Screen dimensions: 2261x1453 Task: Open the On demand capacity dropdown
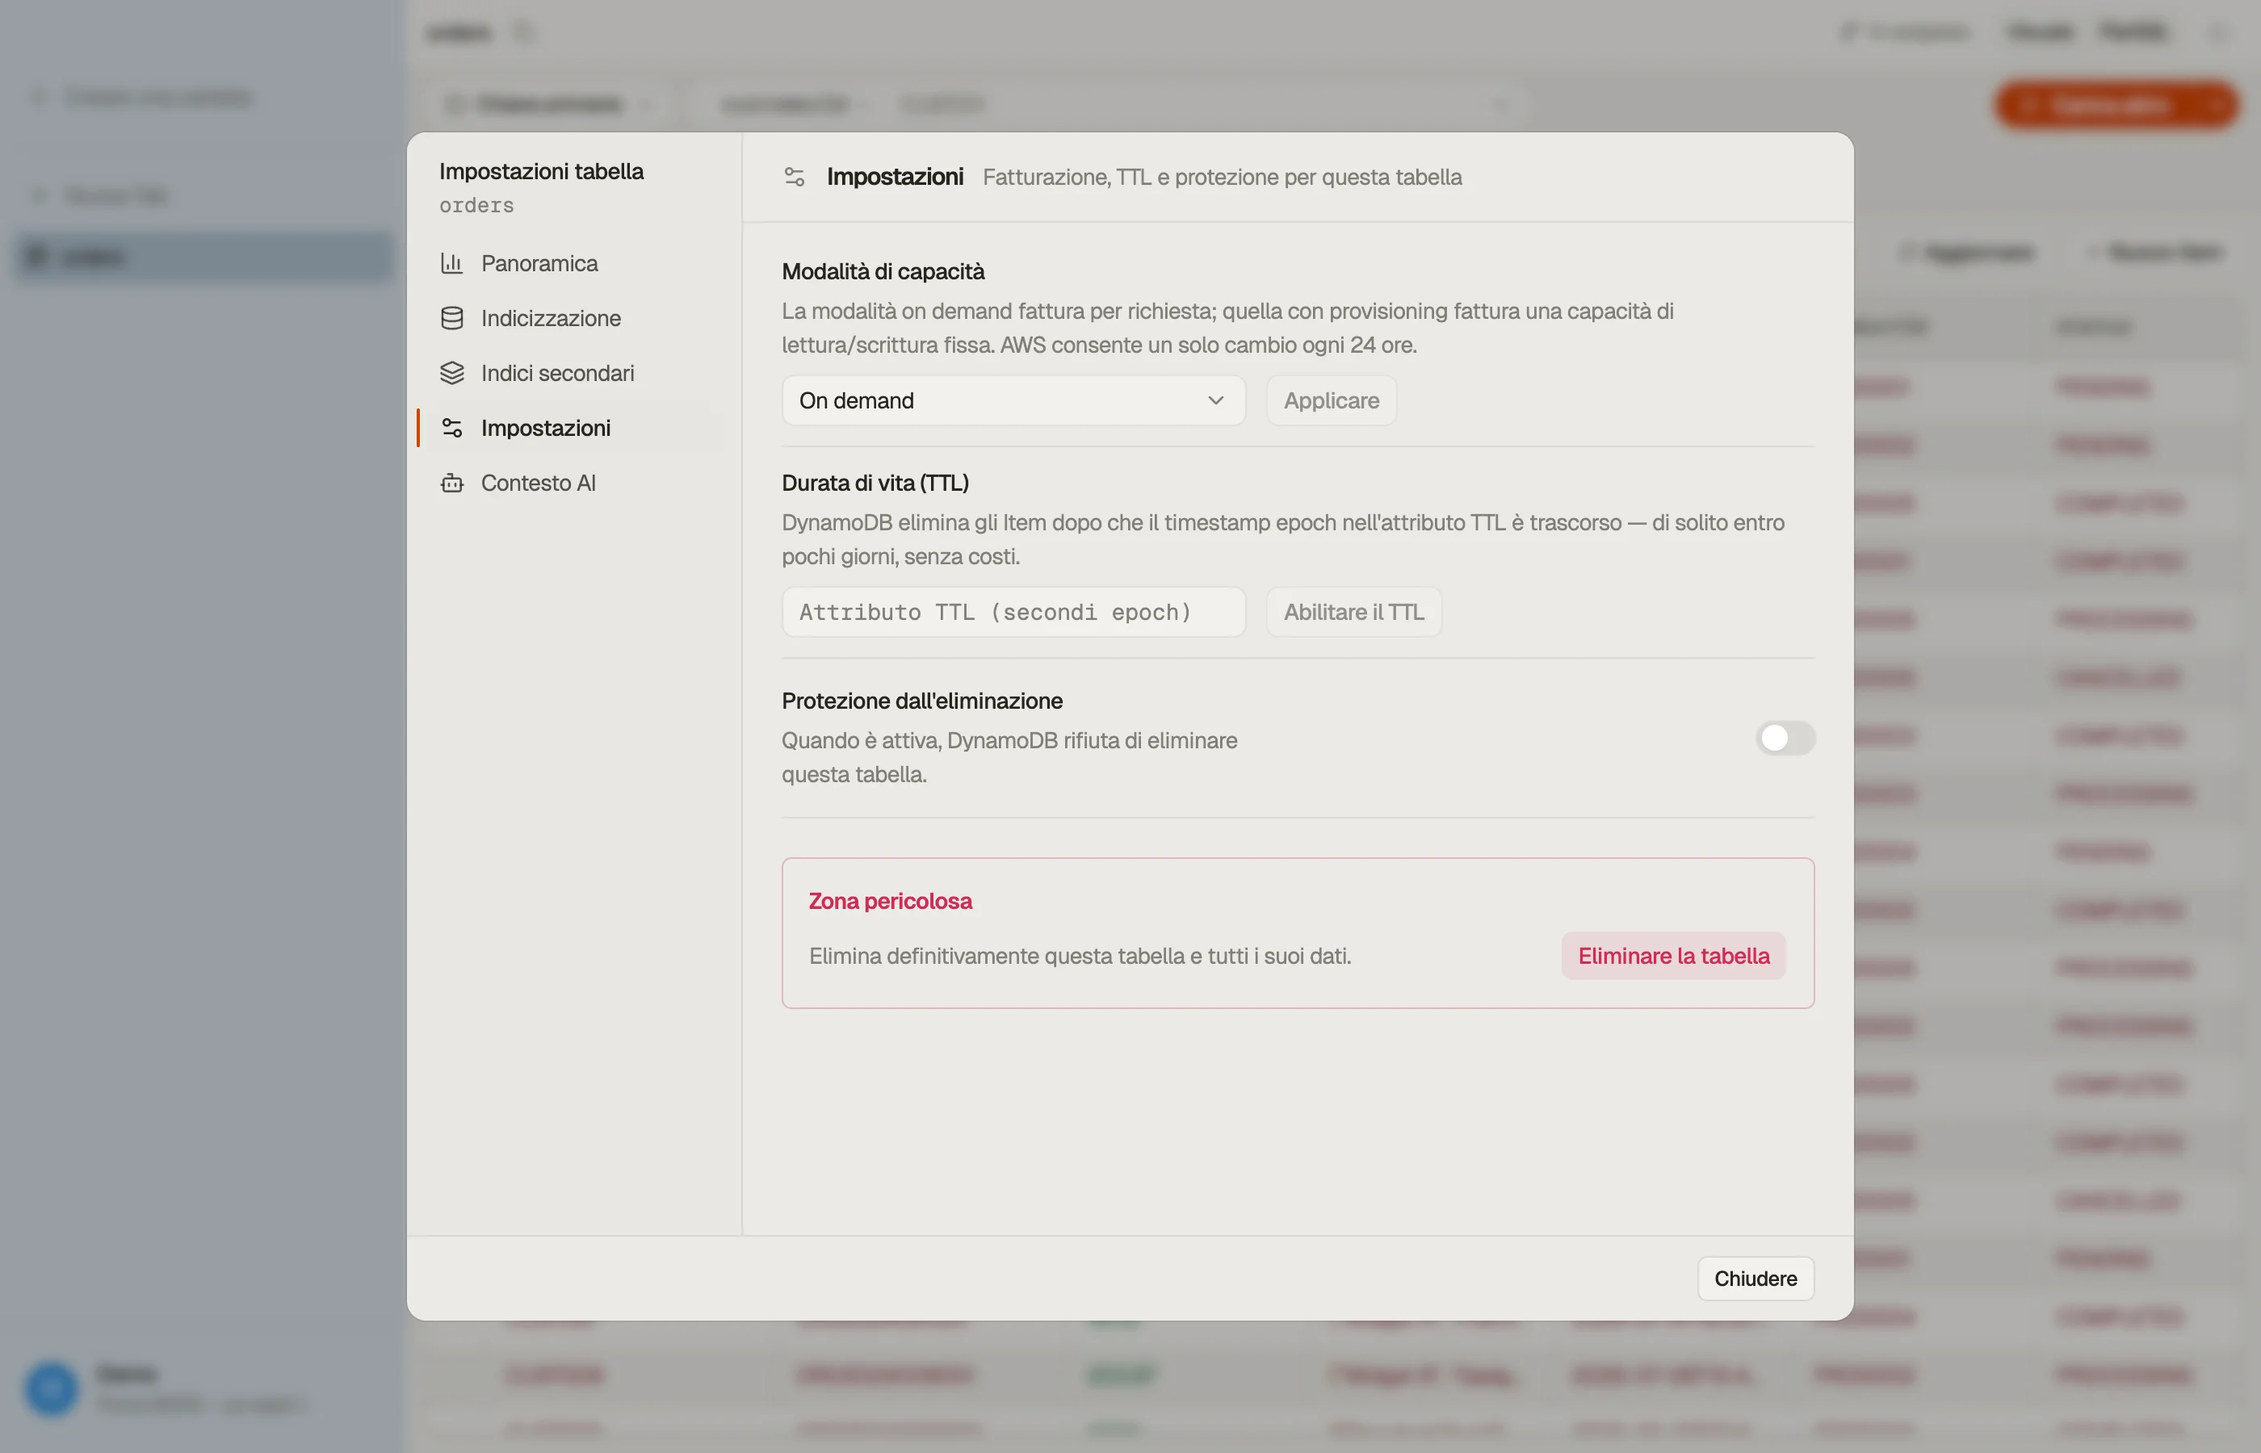pos(1013,400)
